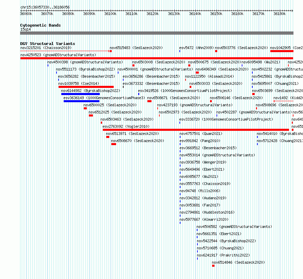303x279 pixels.
Task: Click nsv6500675 (Sedlazeck2020) label
Action: (x=214, y=62)
